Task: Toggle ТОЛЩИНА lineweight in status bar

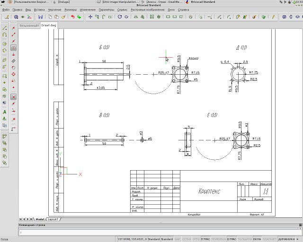Action: pos(245,239)
